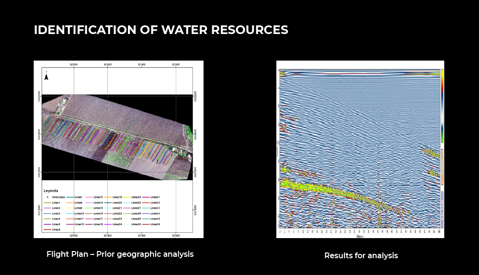The height and width of the screenshot is (275, 479).
Task: Click the north arrow on the map
Action: [x=46, y=77]
